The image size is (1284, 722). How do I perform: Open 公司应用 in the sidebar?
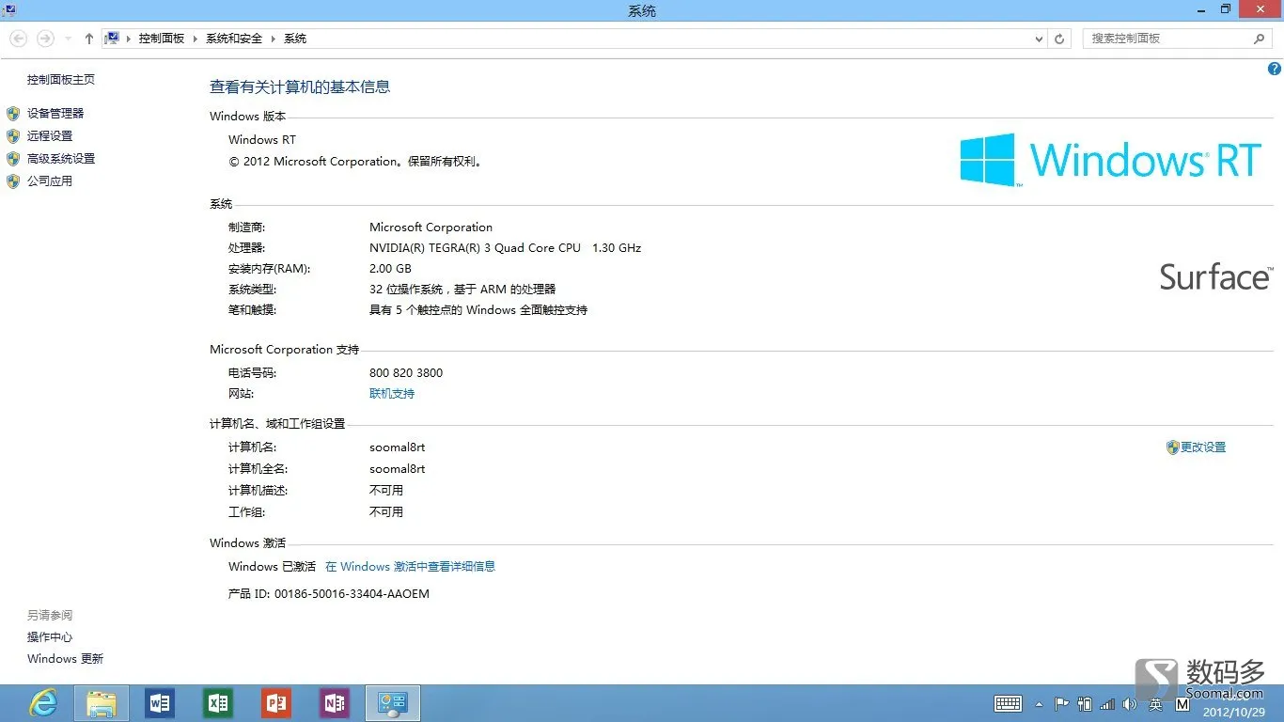coord(50,181)
